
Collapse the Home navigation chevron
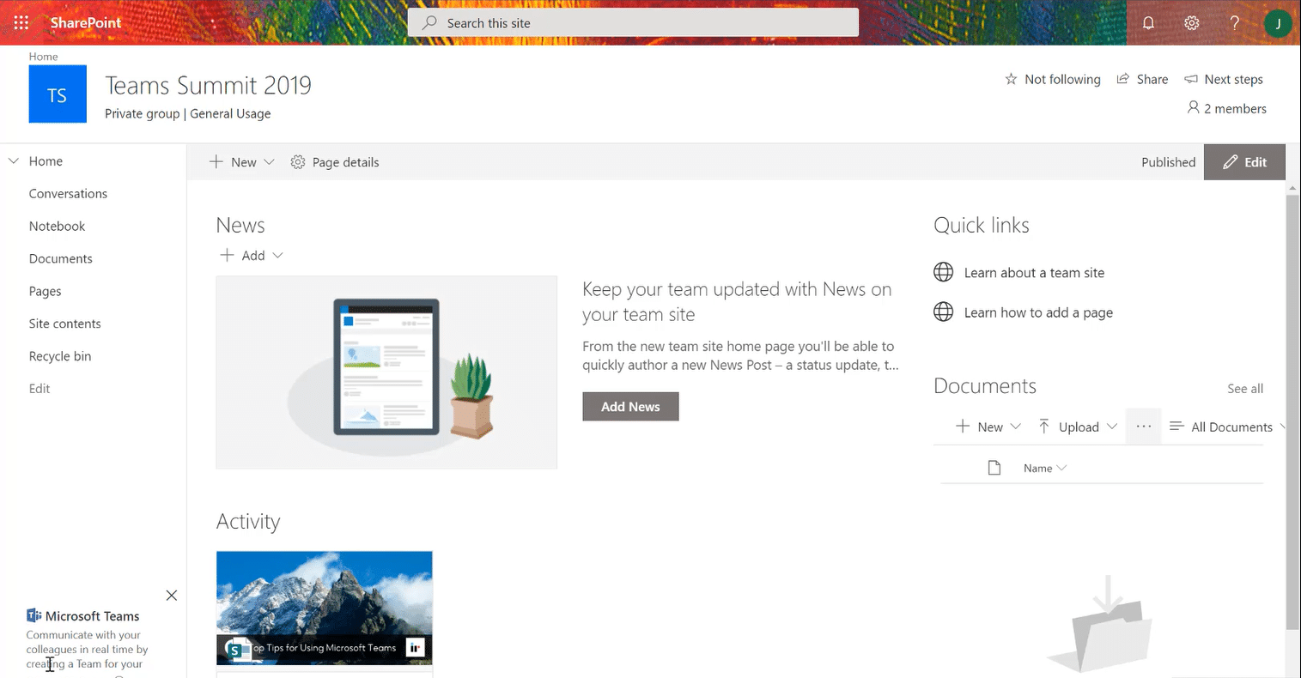click(x=14, y=160)
